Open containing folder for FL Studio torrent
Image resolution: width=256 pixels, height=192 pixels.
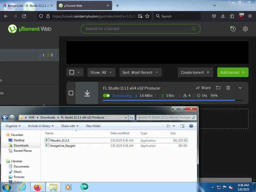pyautogui.click(x=218, y=88)
